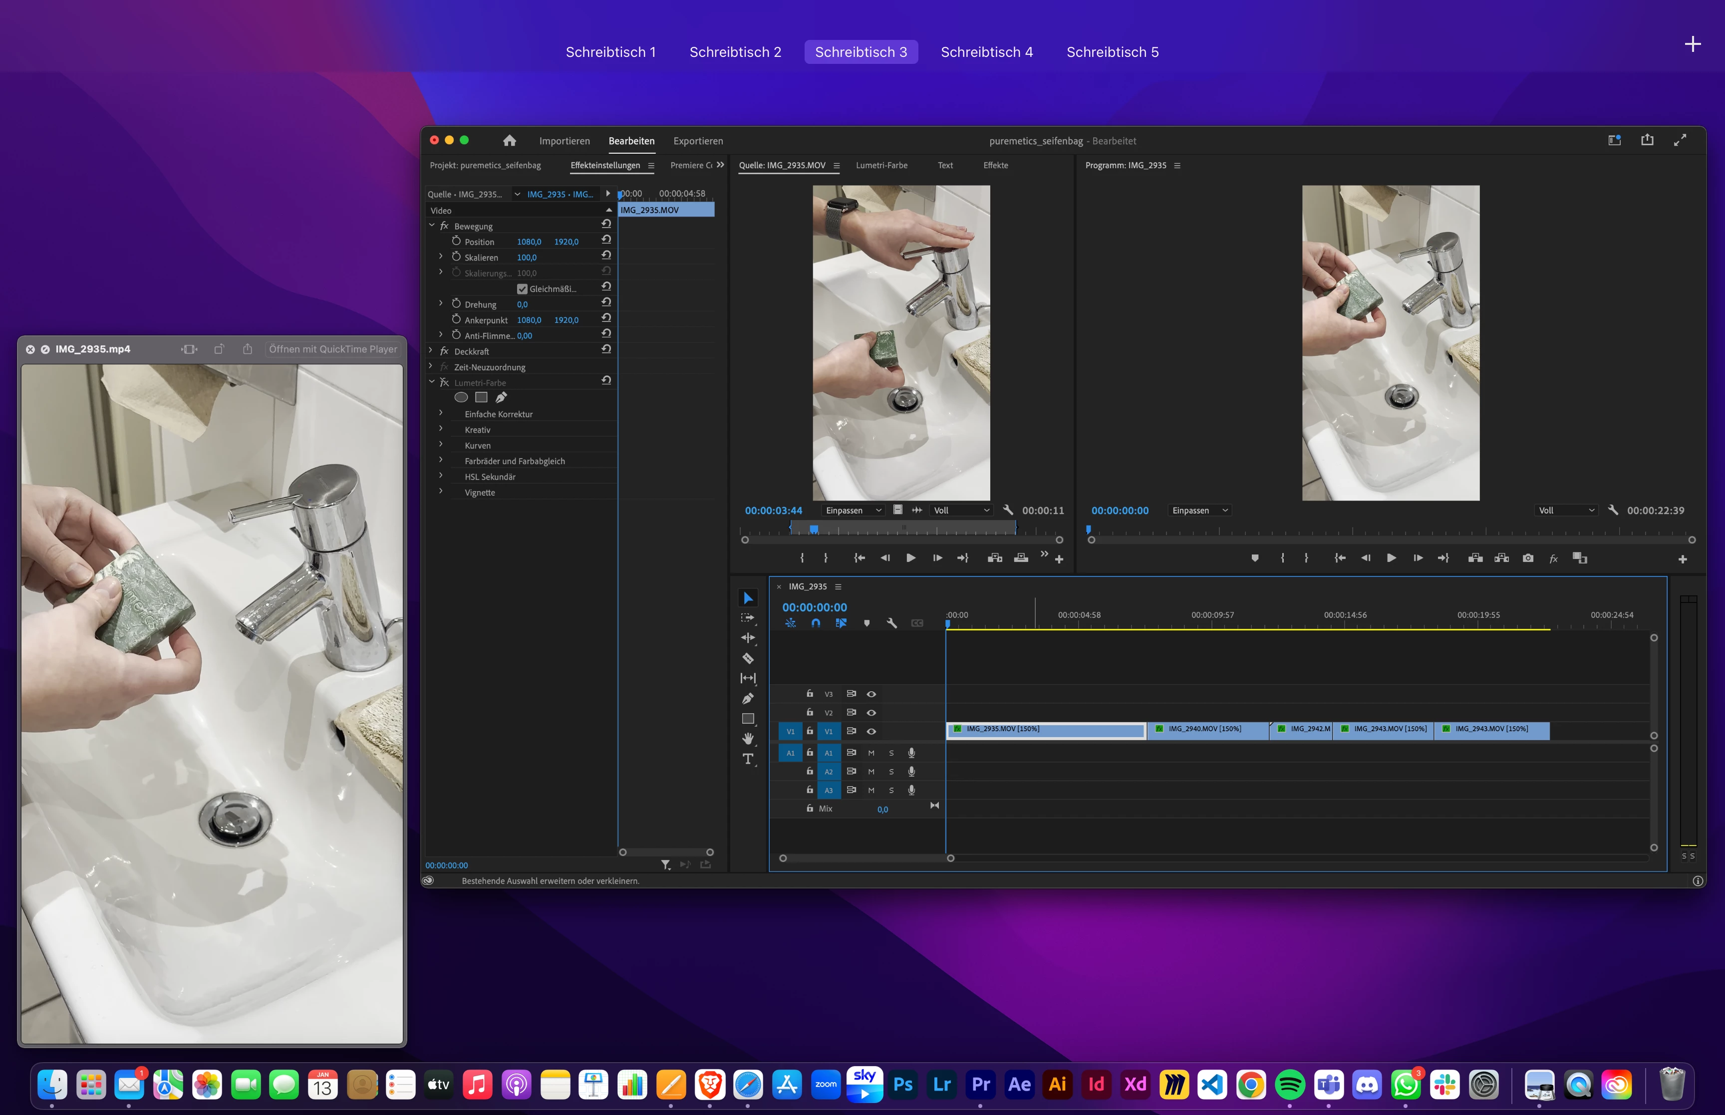Click Öffnen mit QuickTime Player button
This screenshot has height=1115, width=1725.
click(333, 349)
